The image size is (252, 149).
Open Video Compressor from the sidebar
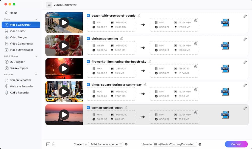point(21,43)
